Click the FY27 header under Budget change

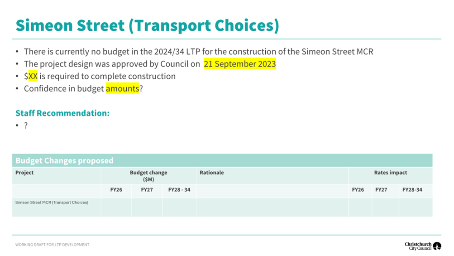point(147,190)
